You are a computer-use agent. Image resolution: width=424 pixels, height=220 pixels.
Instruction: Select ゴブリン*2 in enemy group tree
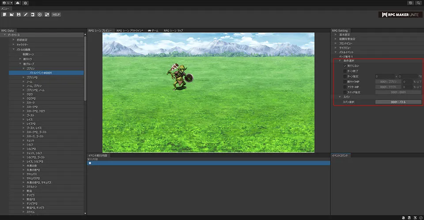click(x=32, y=77)
